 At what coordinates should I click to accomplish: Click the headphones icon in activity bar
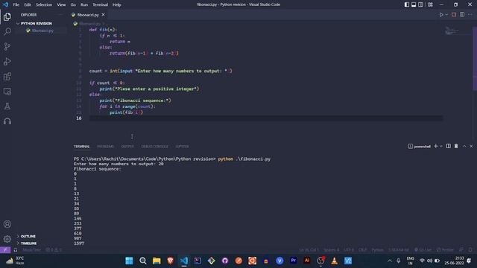7,121
